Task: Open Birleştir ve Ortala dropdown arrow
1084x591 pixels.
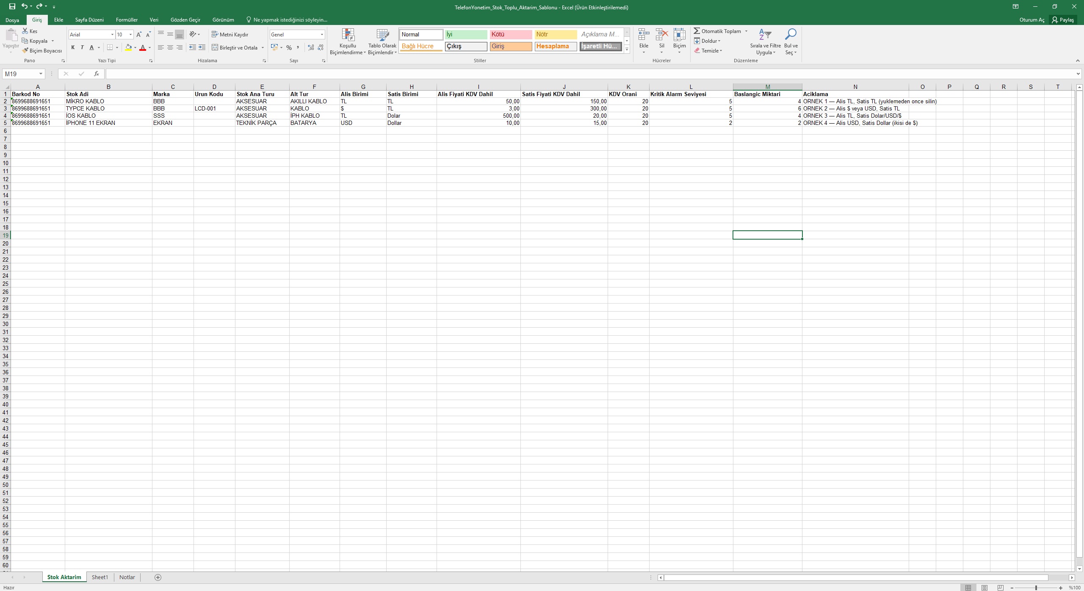Action: [x=263, y=47]
